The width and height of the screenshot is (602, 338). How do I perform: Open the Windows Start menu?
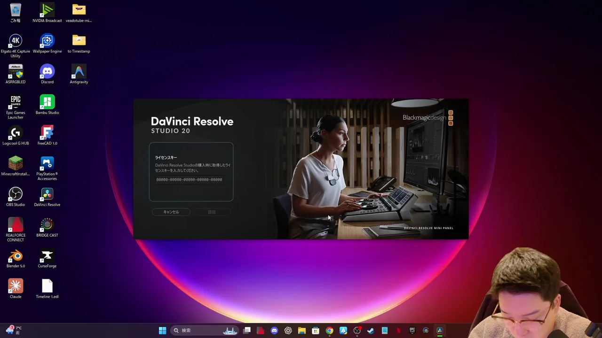point(162,330)
